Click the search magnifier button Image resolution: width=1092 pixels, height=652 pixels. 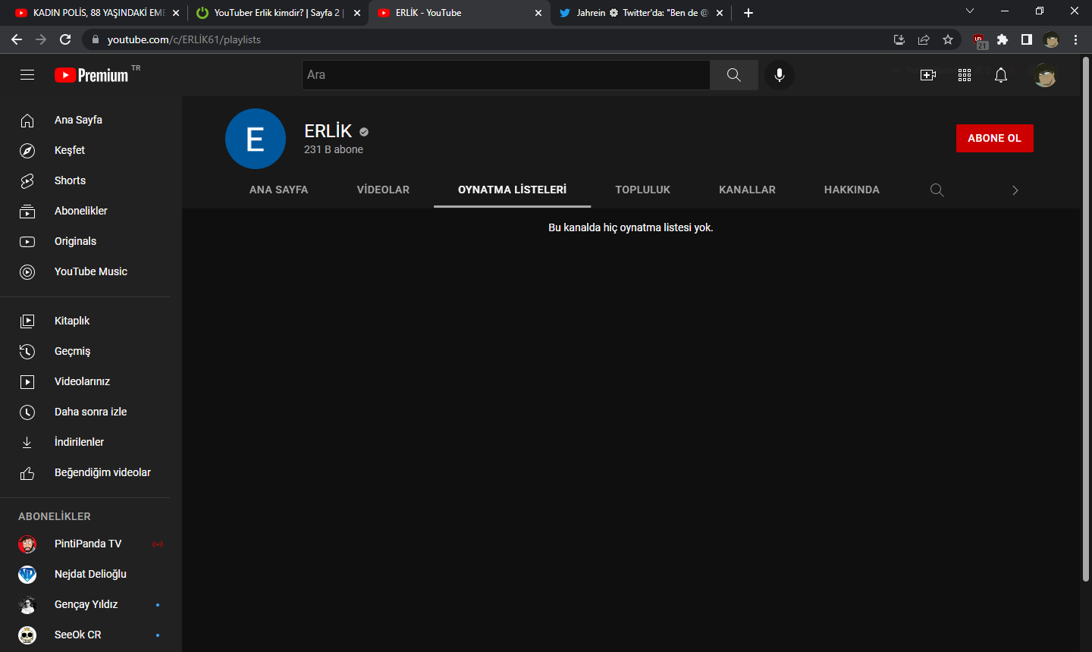point(734,75)
